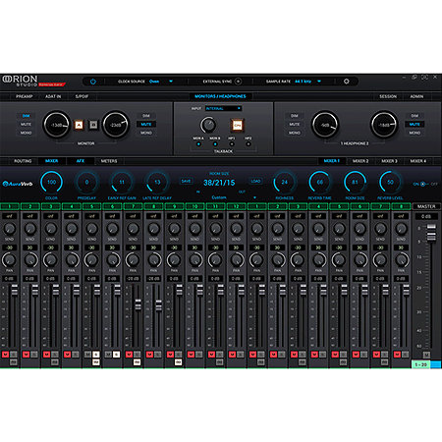
Task: Click the Monitor B volume knob at -23dB
Action: tap(116, 125)
